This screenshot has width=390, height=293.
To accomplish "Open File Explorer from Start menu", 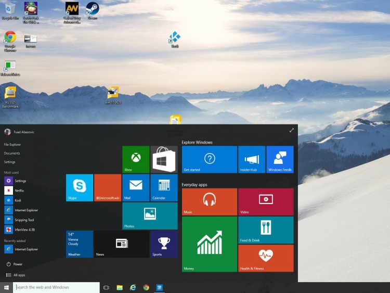I will click(x=12, y=144).
